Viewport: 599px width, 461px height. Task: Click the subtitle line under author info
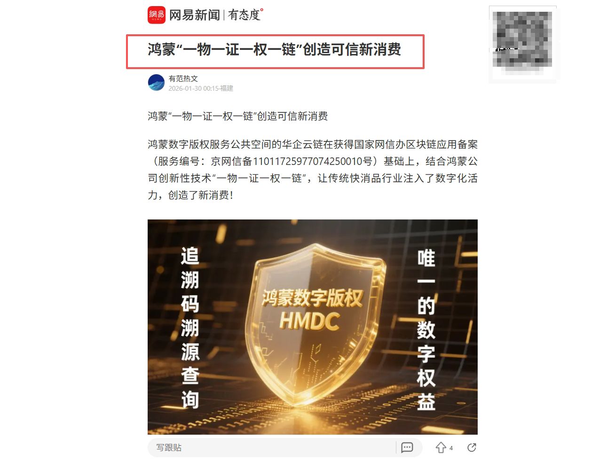coord(238,116)
